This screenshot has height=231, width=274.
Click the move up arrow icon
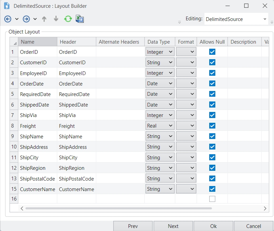coord(44,19)
